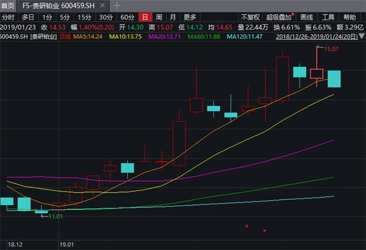This screenshot has height=250, width=366.
Task: Select the 周 weekly period
Action: tap(159, 17)
